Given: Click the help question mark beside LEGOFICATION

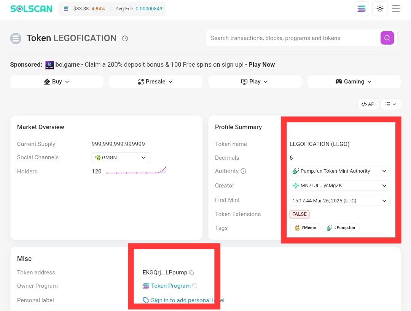Looking at the screenshot, I should pos(125,38).
